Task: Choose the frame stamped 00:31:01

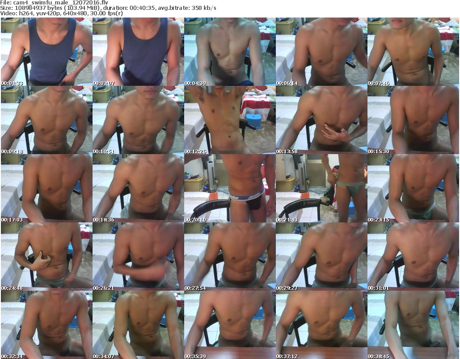Action: (x=413, y=257)
